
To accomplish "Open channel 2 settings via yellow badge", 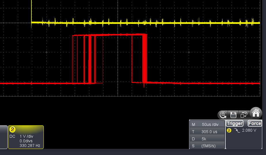I will pos(12,130).
